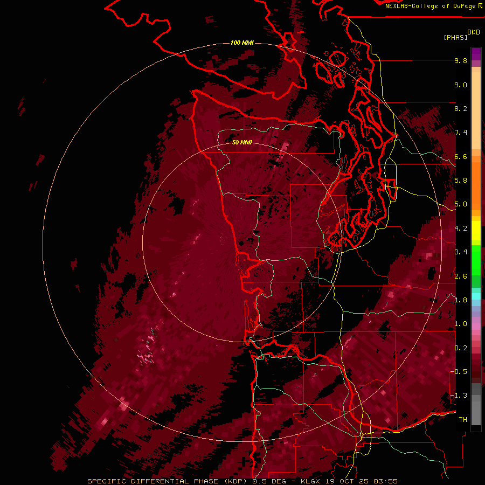Click the 1.8 scale label
The height and width of the screenshot is (485, 485).
(x=461, y=300)
